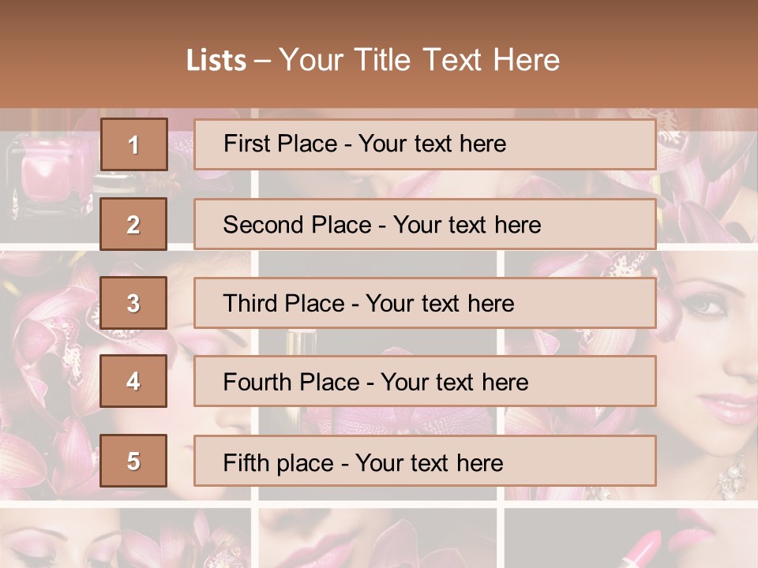
Task: Click the bold word Lists in title
Action: pos(216,61)
